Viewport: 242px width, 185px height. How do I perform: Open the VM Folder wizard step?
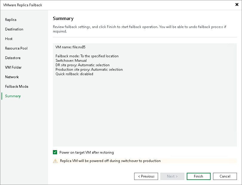coord(13,67)
